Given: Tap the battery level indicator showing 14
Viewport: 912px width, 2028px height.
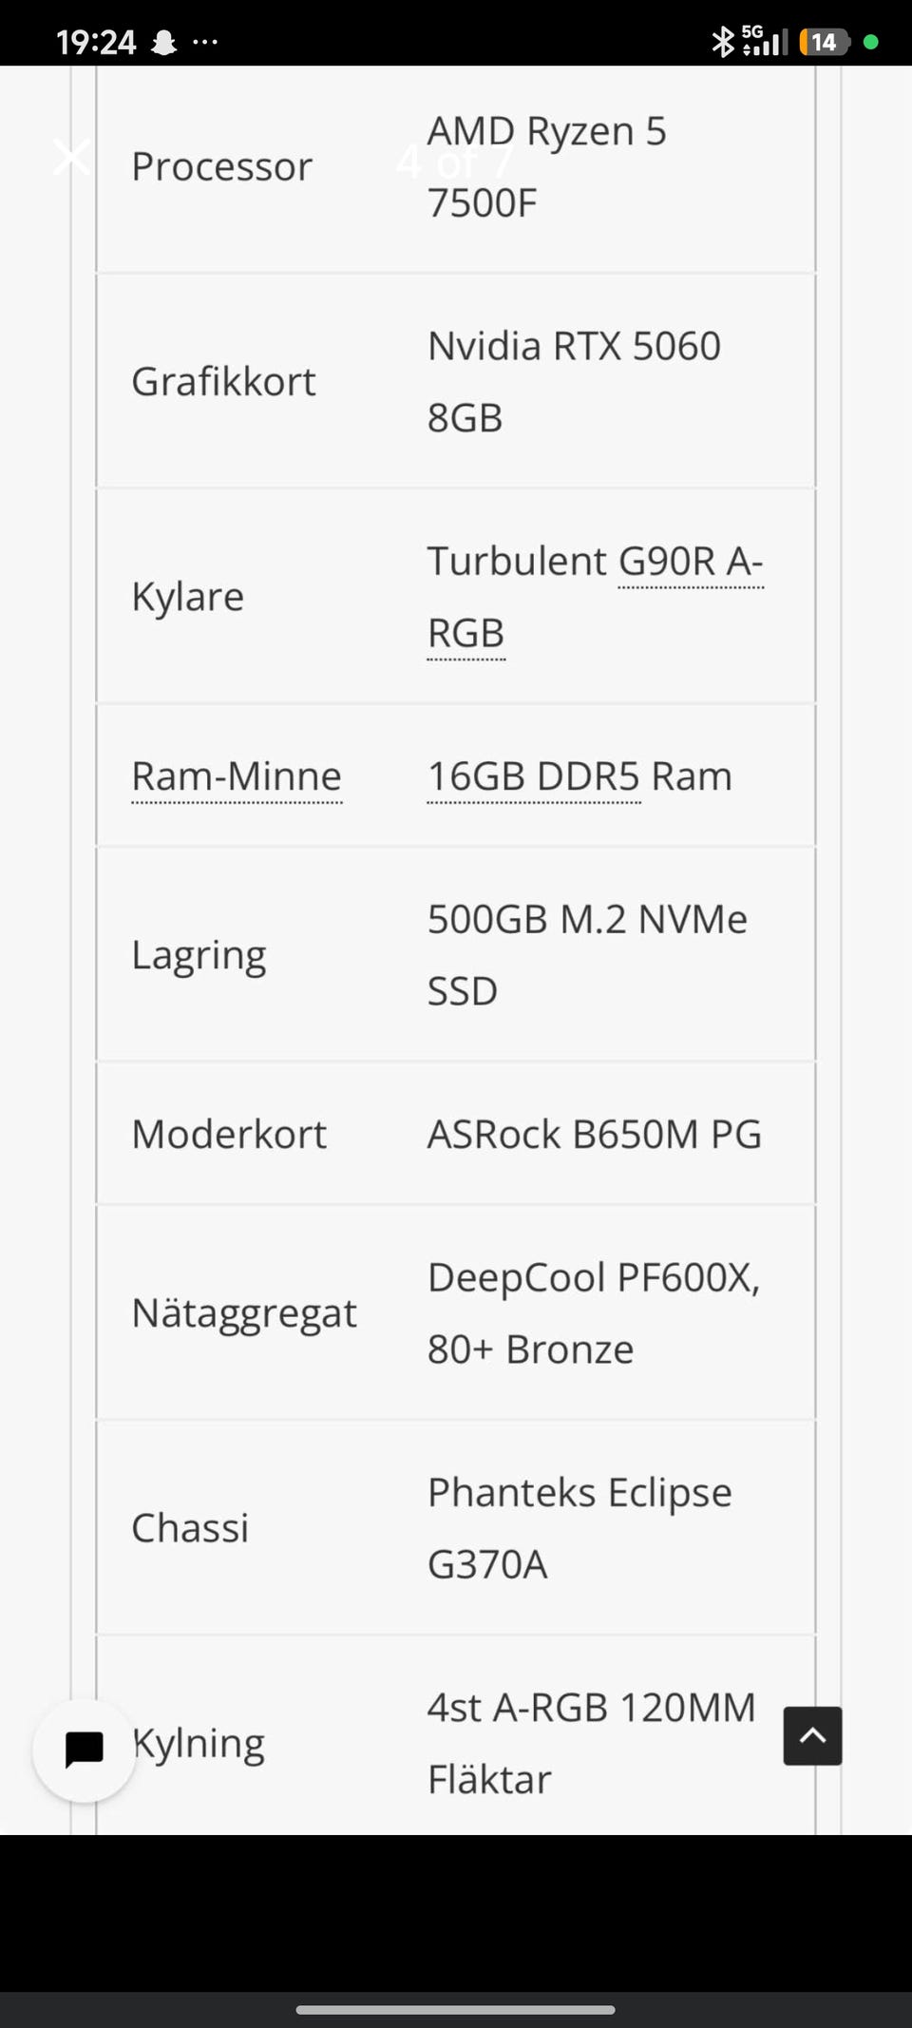Looking at the screenshot, I should 824,42.
